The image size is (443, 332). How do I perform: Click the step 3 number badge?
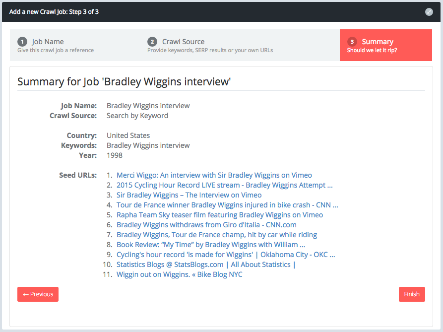[x=352, y=42]
